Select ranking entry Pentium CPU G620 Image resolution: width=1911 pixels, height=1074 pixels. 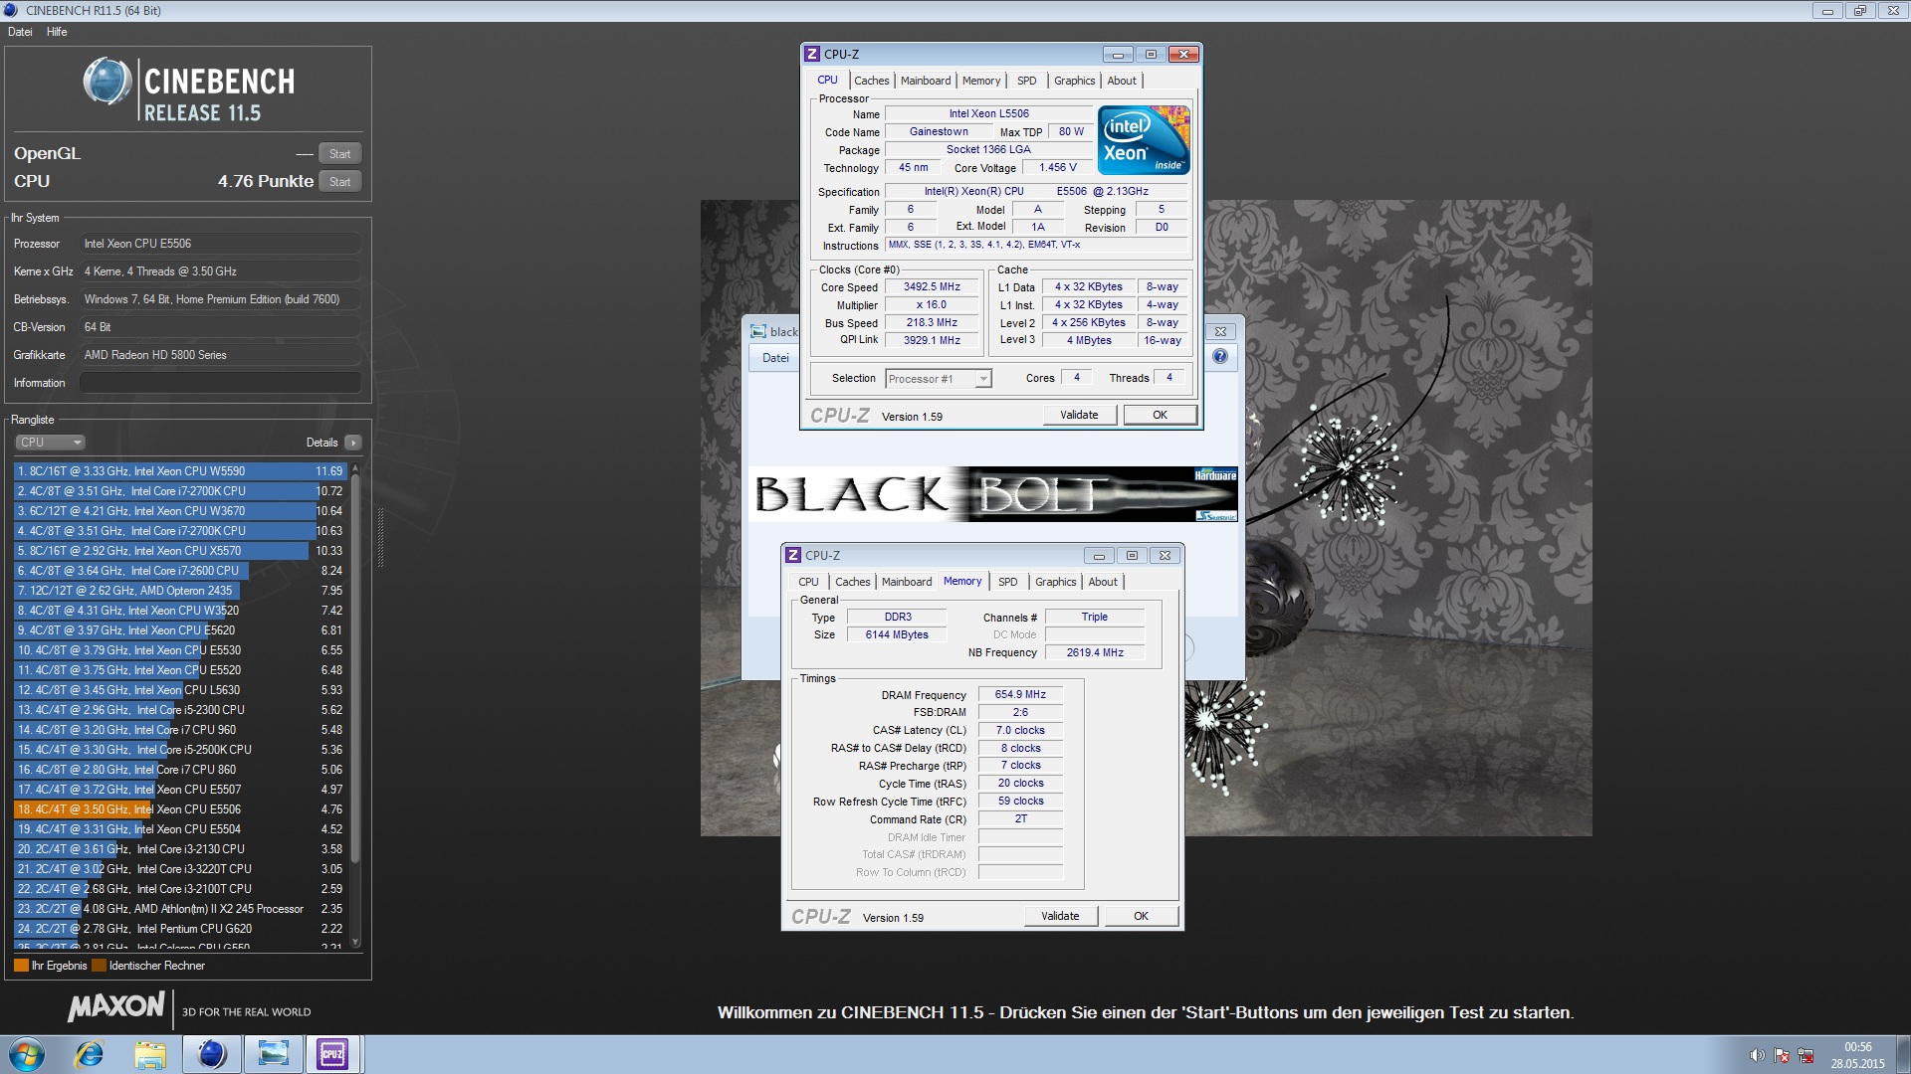[179, 929]
